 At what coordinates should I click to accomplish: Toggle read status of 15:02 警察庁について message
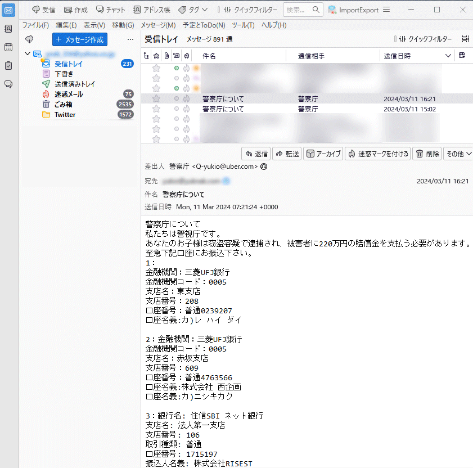177,109
